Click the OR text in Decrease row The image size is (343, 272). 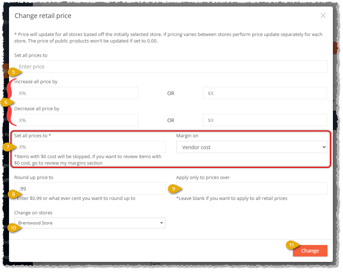(x=171, y=120)
